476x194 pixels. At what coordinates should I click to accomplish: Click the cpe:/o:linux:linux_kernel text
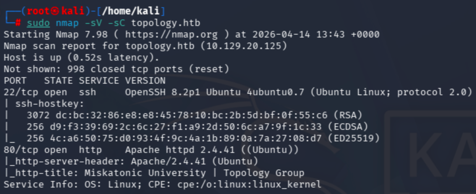(249, 184)
